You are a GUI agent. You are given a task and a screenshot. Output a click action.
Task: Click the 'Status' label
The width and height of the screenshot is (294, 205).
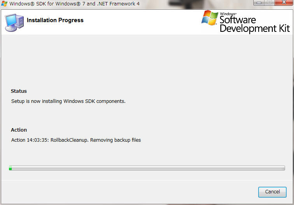[x=19, y=91]
